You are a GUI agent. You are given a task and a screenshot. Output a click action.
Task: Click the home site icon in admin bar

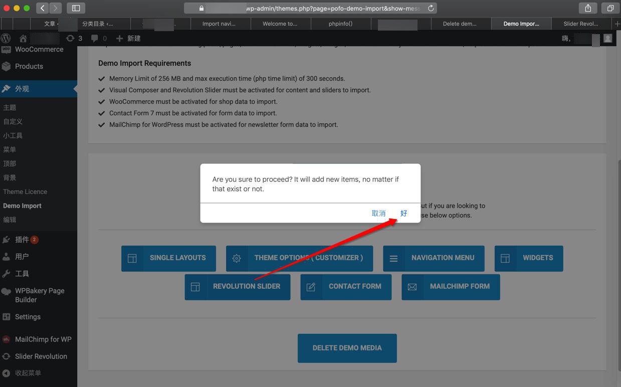[23, 38]
